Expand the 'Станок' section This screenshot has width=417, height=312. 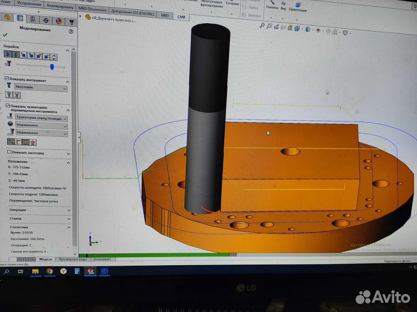coord(38,218)
